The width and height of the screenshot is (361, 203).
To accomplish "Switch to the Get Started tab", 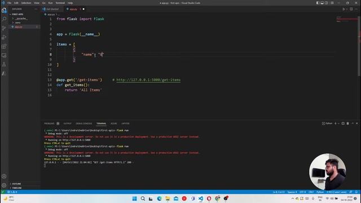I will point(52,9).
